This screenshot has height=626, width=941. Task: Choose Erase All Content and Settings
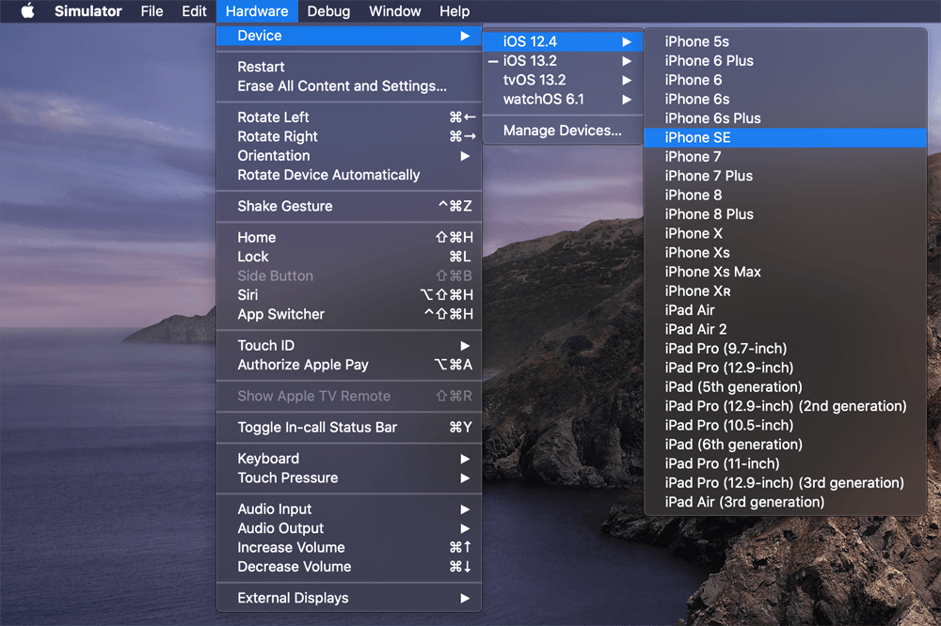pyautogui.click(x=349, y=86)
